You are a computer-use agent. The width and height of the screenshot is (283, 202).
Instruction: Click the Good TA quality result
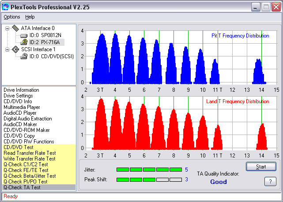point(219,182)
